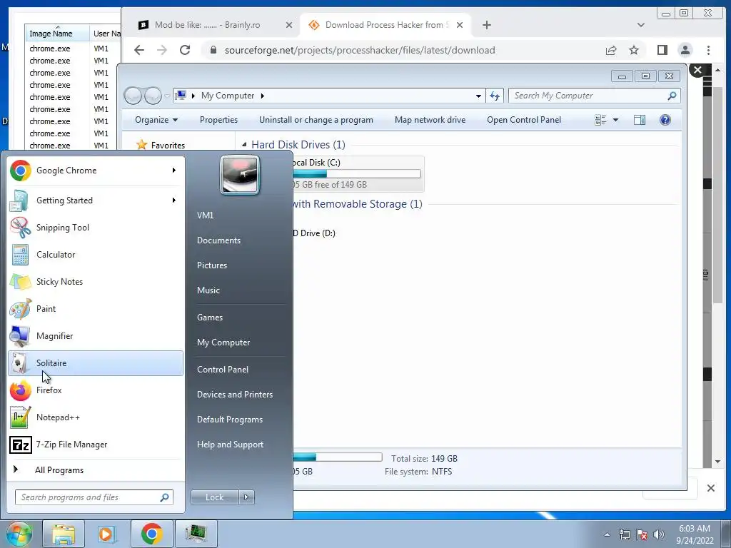Open Magnifier

[x=96, y=336]
